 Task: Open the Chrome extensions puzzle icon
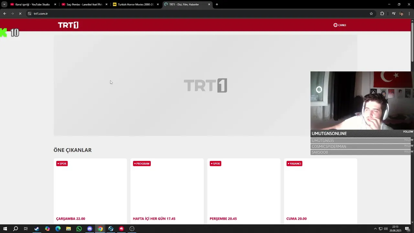[382, 14]
